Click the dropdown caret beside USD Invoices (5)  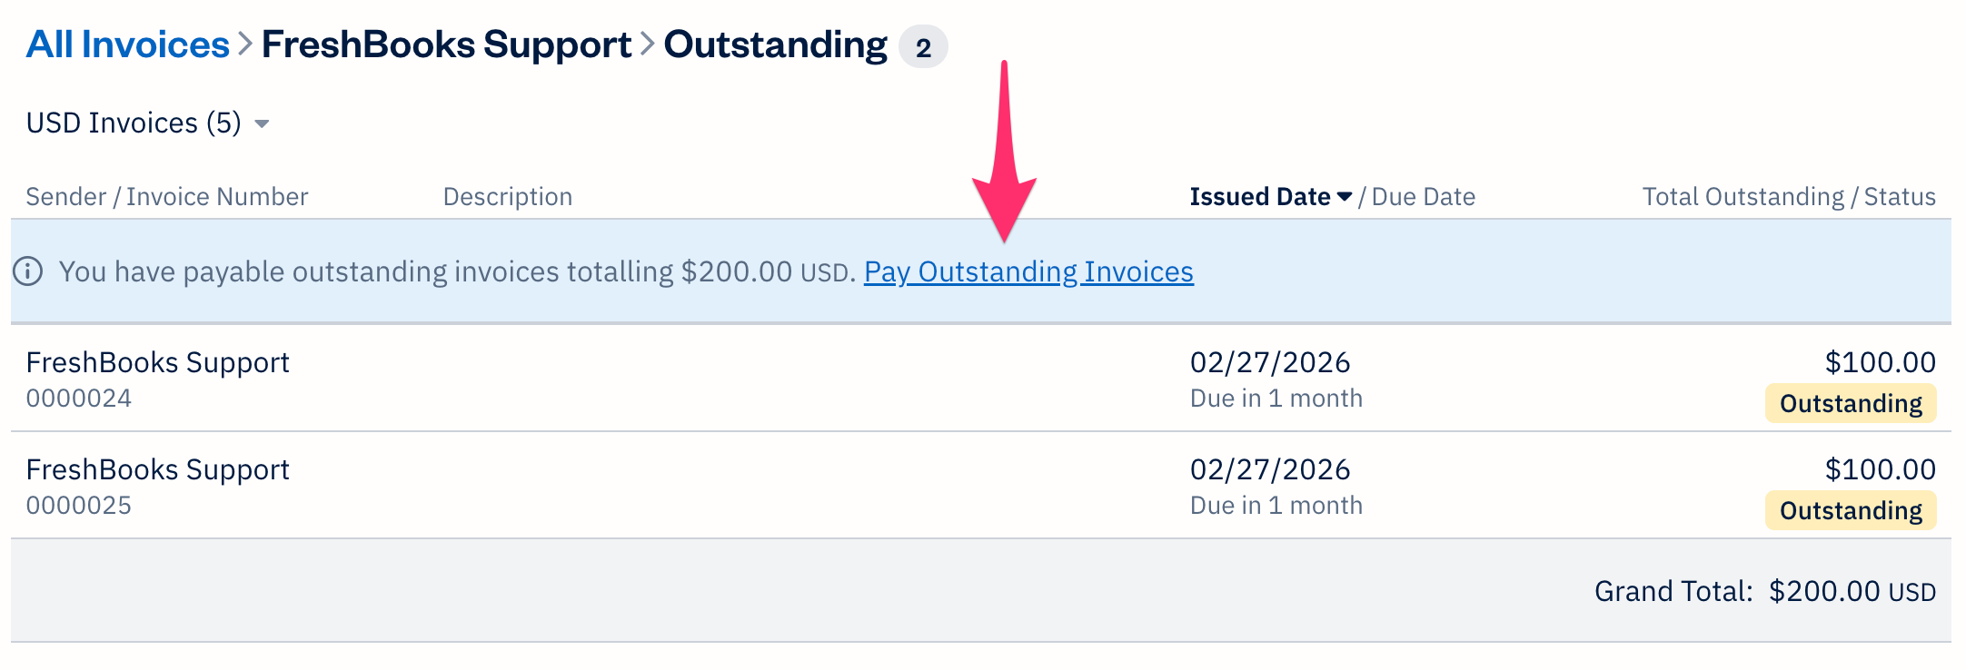pyautogui.click(x=263, y=124)
